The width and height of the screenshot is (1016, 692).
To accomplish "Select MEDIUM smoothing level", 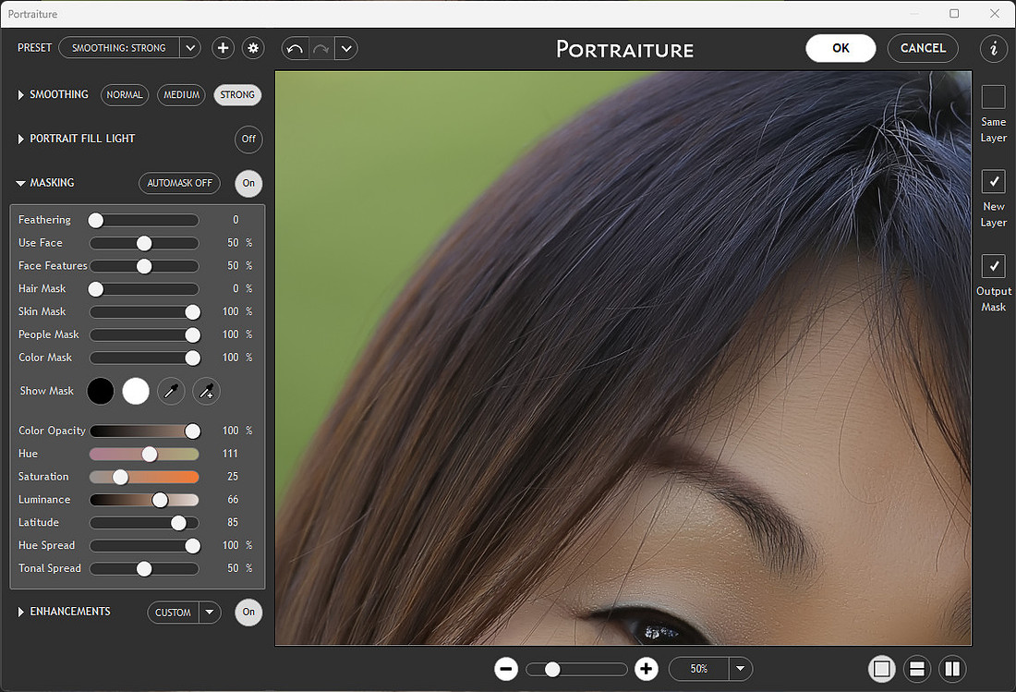I will click(x=181, y=95).
